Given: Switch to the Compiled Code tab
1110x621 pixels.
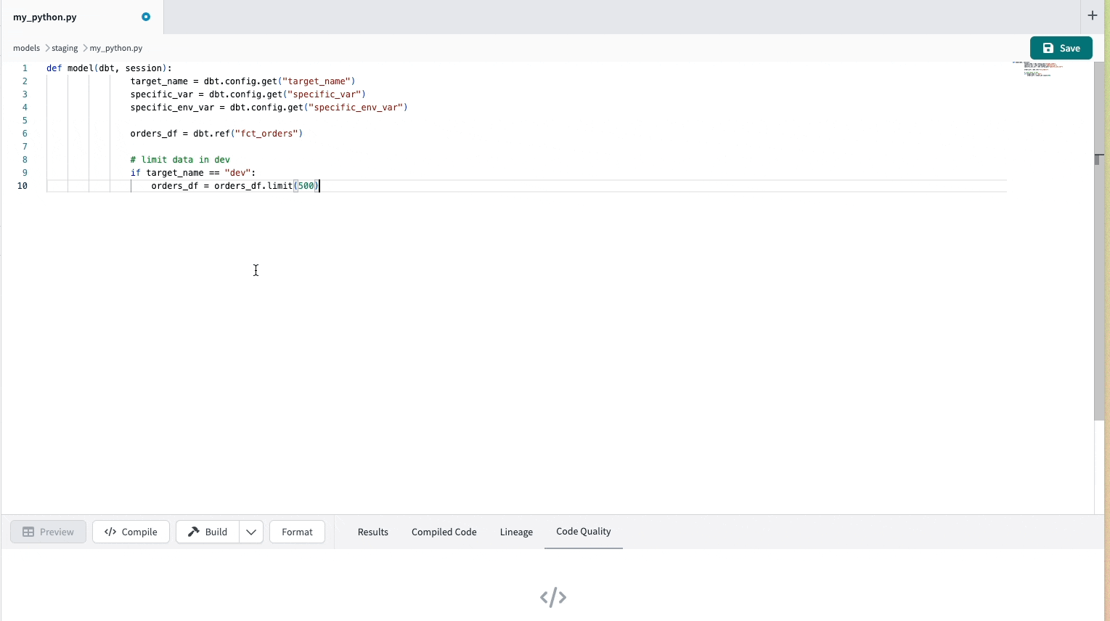Looking at the screenshot, I should (x=444, y=532).
